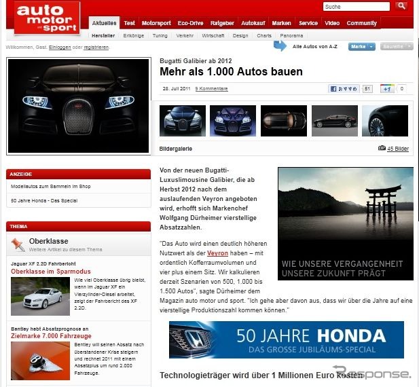The width and height of the screenshot is (419, 387).
Task: Click the Google +1 button
Action: pos(387,89)
